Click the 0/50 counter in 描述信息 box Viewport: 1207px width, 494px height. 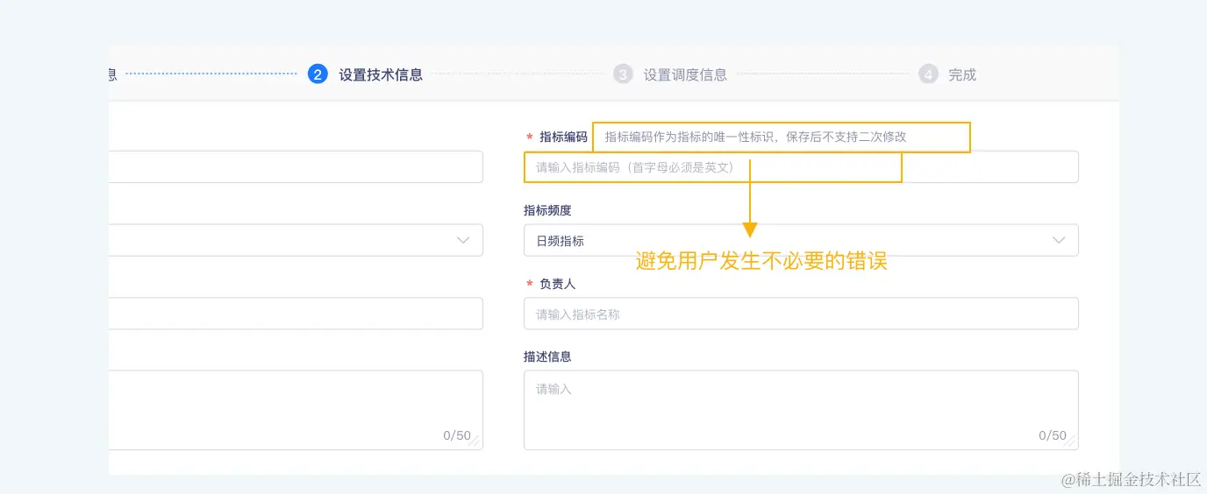(1053, 435)
